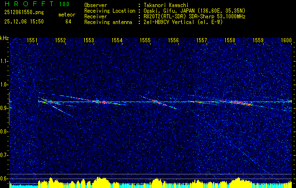Click the Observer label
The width and height of the screenshot is (296, 188).
pyautogui.click(x=96, y=5)
